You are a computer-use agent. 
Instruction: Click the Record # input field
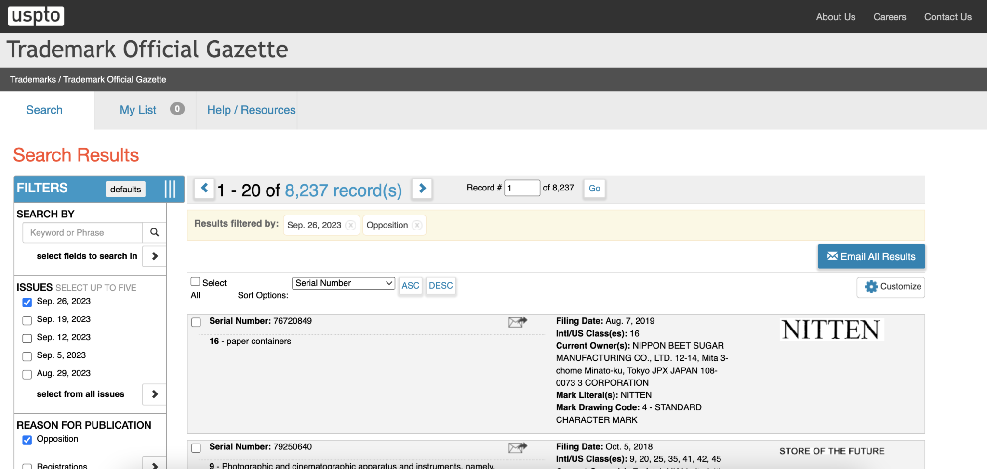pyautogui.click(x=522, y=188)
